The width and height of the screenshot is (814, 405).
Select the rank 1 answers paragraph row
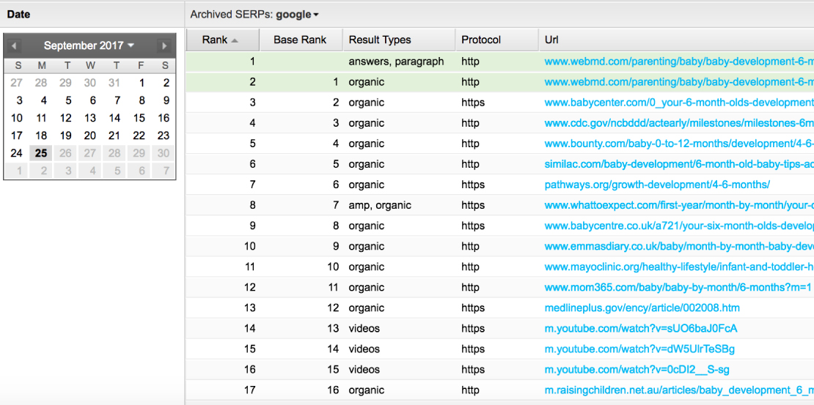396,62
